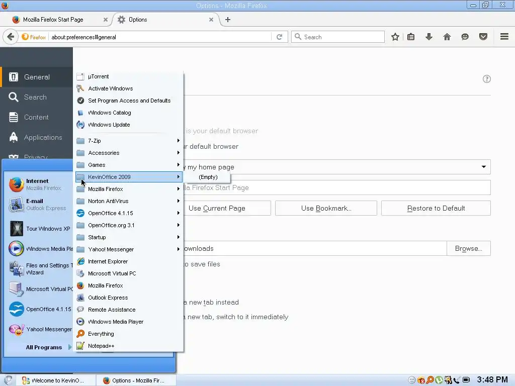Click the (Empty) submenu item
The height and width of the screenshot is (386, 515).
click(x=208, y=177)
